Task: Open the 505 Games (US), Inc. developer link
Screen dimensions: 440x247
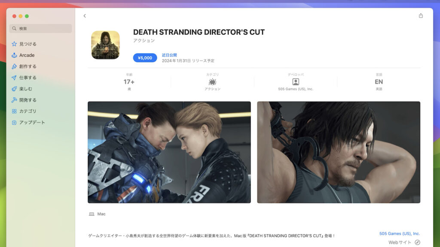Action: click(x=399, y=234)
